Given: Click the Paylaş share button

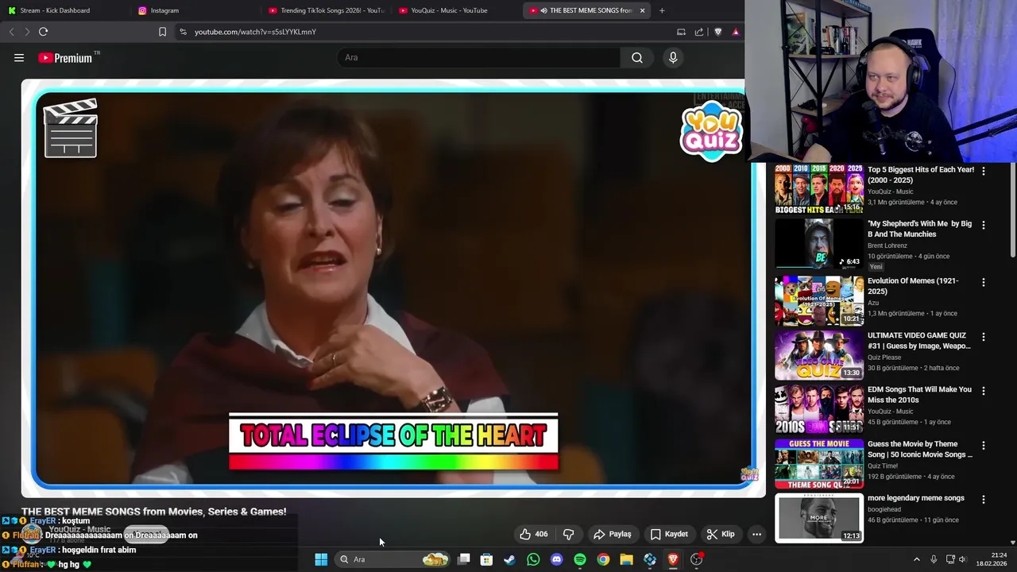Looking at the screenshot, I should [613, 535].
